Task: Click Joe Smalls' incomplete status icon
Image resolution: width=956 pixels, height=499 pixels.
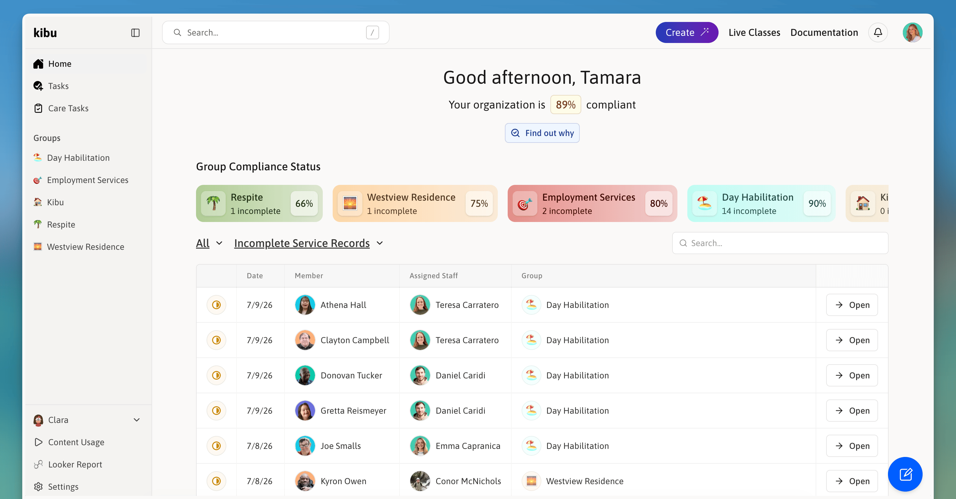Action: (216, 446)
